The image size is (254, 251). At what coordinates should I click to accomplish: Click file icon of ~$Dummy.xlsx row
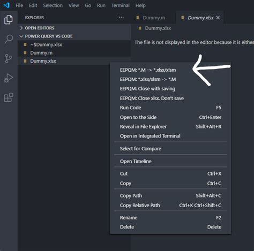pyautogui.click(x=25, y=44)
